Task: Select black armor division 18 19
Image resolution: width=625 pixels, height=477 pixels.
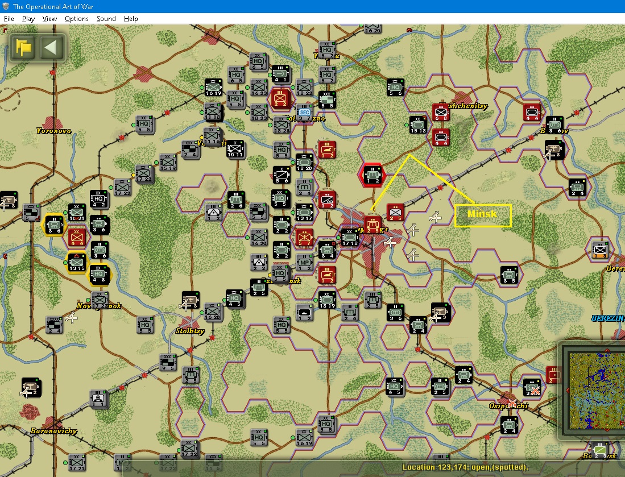Action: pyautogui.click(x=327, y=300)
